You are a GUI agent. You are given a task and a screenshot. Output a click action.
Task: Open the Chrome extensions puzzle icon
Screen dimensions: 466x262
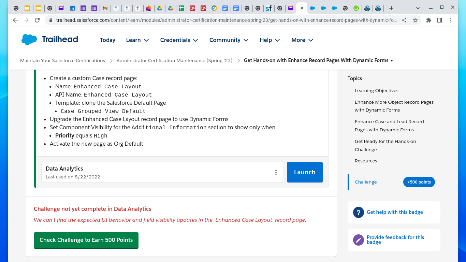429,20
